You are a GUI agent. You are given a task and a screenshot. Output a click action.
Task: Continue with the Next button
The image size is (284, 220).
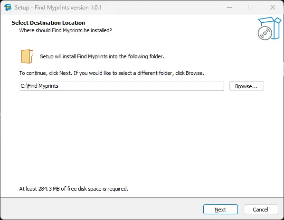click(220, 210)
